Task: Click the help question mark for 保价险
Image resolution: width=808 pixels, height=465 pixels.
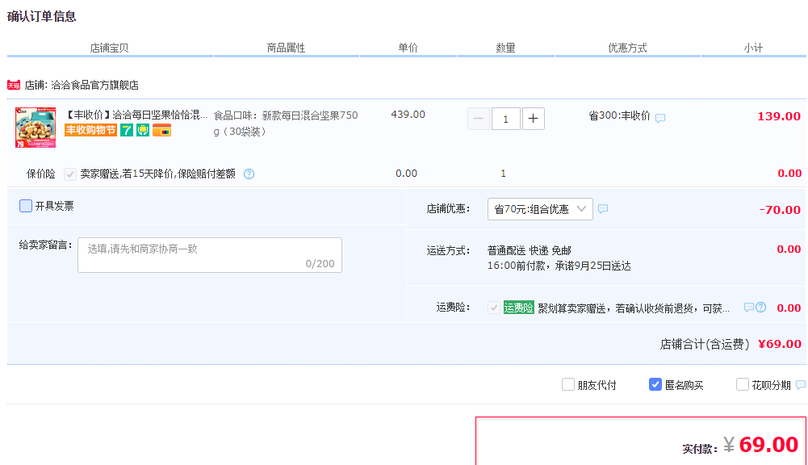Action: coord(249,174)
